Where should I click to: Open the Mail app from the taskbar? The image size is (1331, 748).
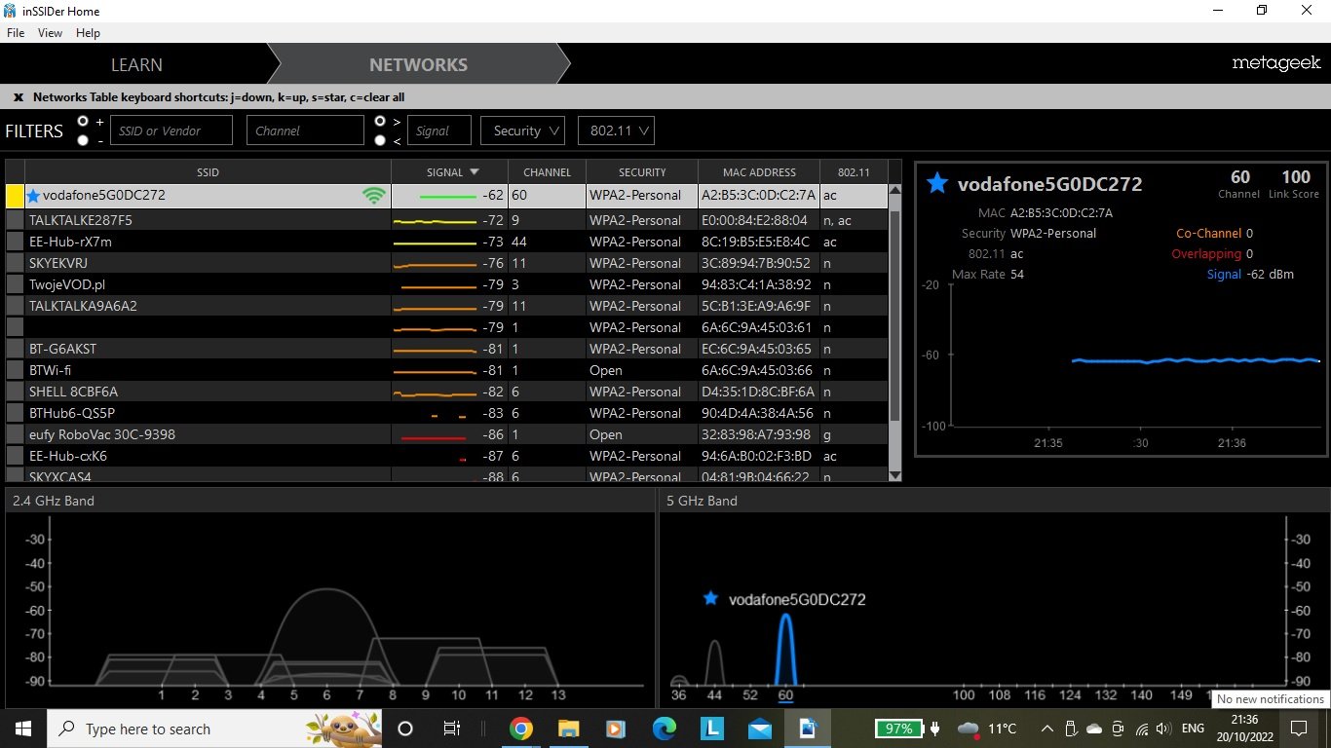point(760,729)
